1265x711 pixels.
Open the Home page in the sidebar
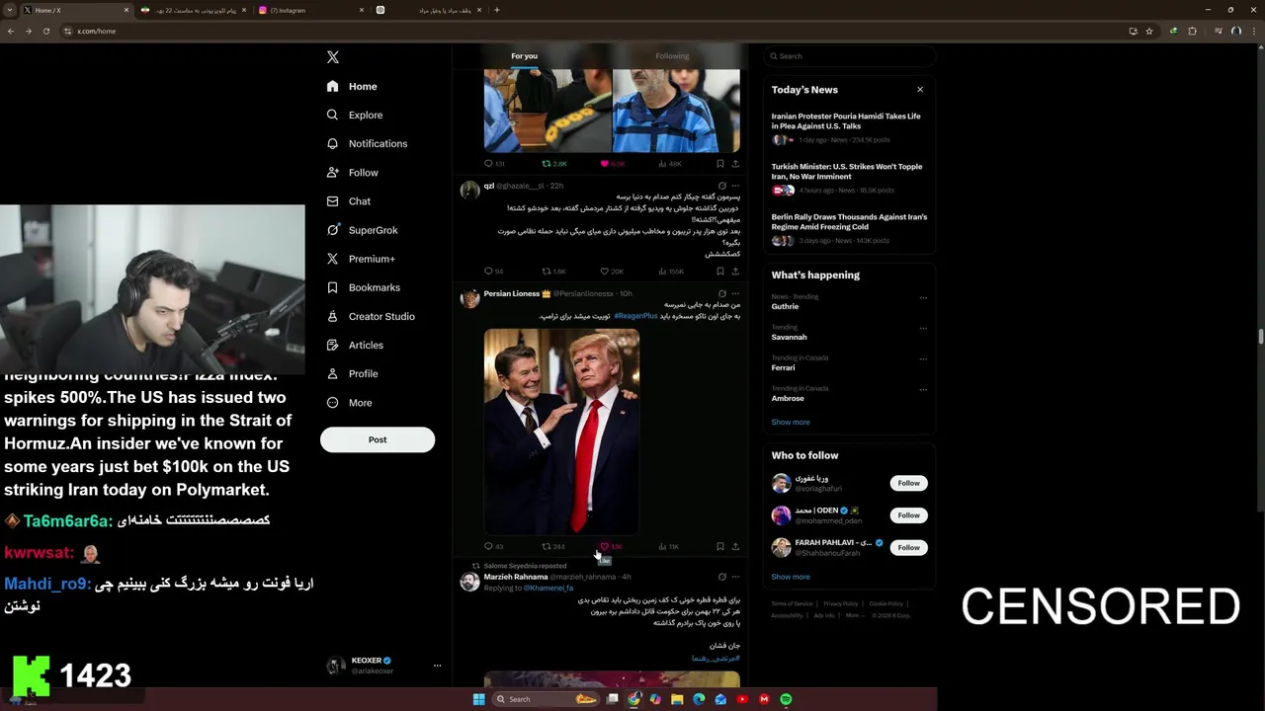(x=352, y=86)
